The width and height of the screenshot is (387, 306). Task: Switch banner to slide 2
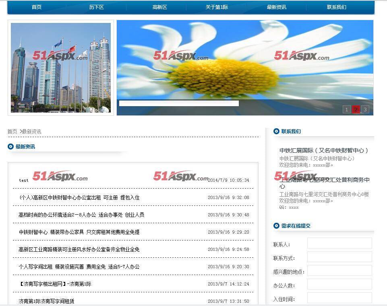tap(356, 109)
